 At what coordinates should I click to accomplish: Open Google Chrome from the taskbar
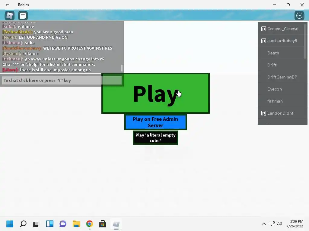[x=89, y=224]
